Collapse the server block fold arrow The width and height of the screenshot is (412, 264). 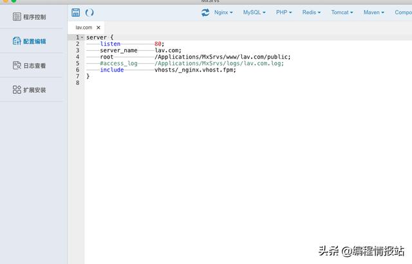pos(82,37)
